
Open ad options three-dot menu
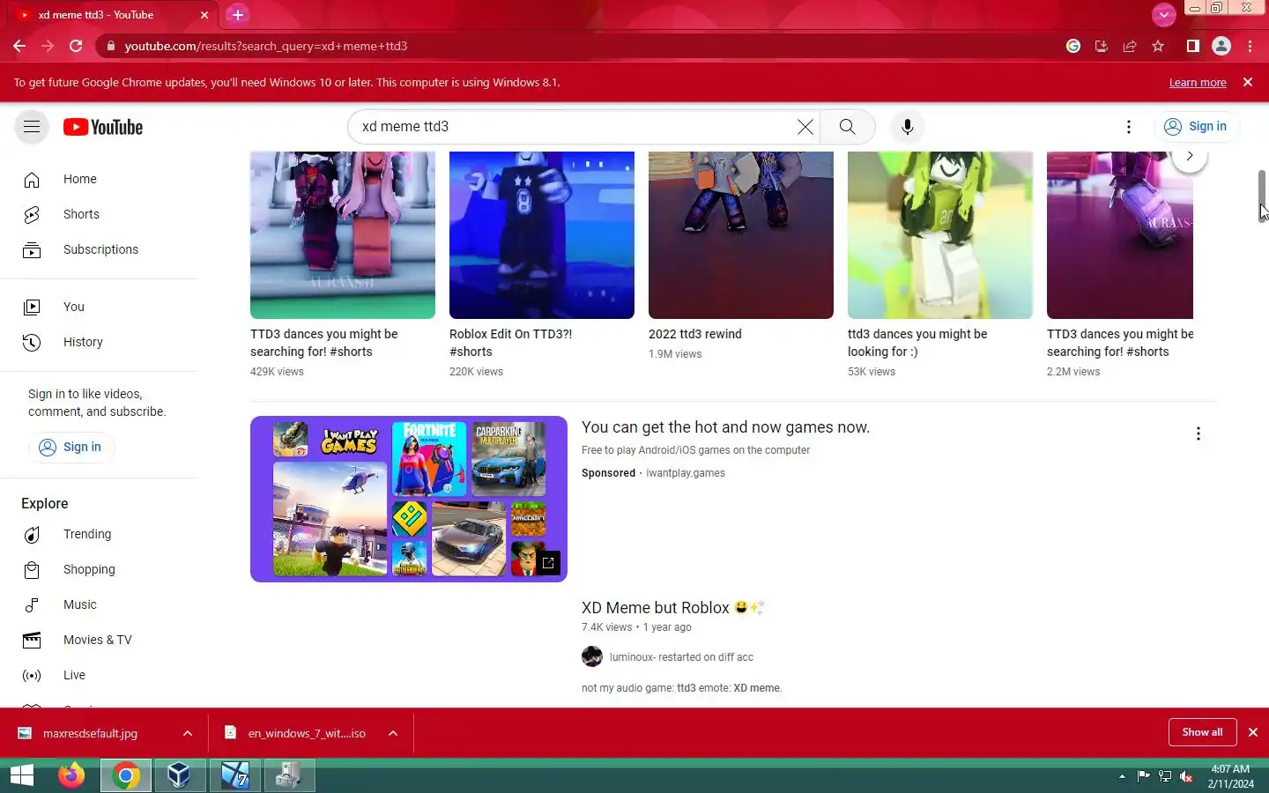[1198, 434]
